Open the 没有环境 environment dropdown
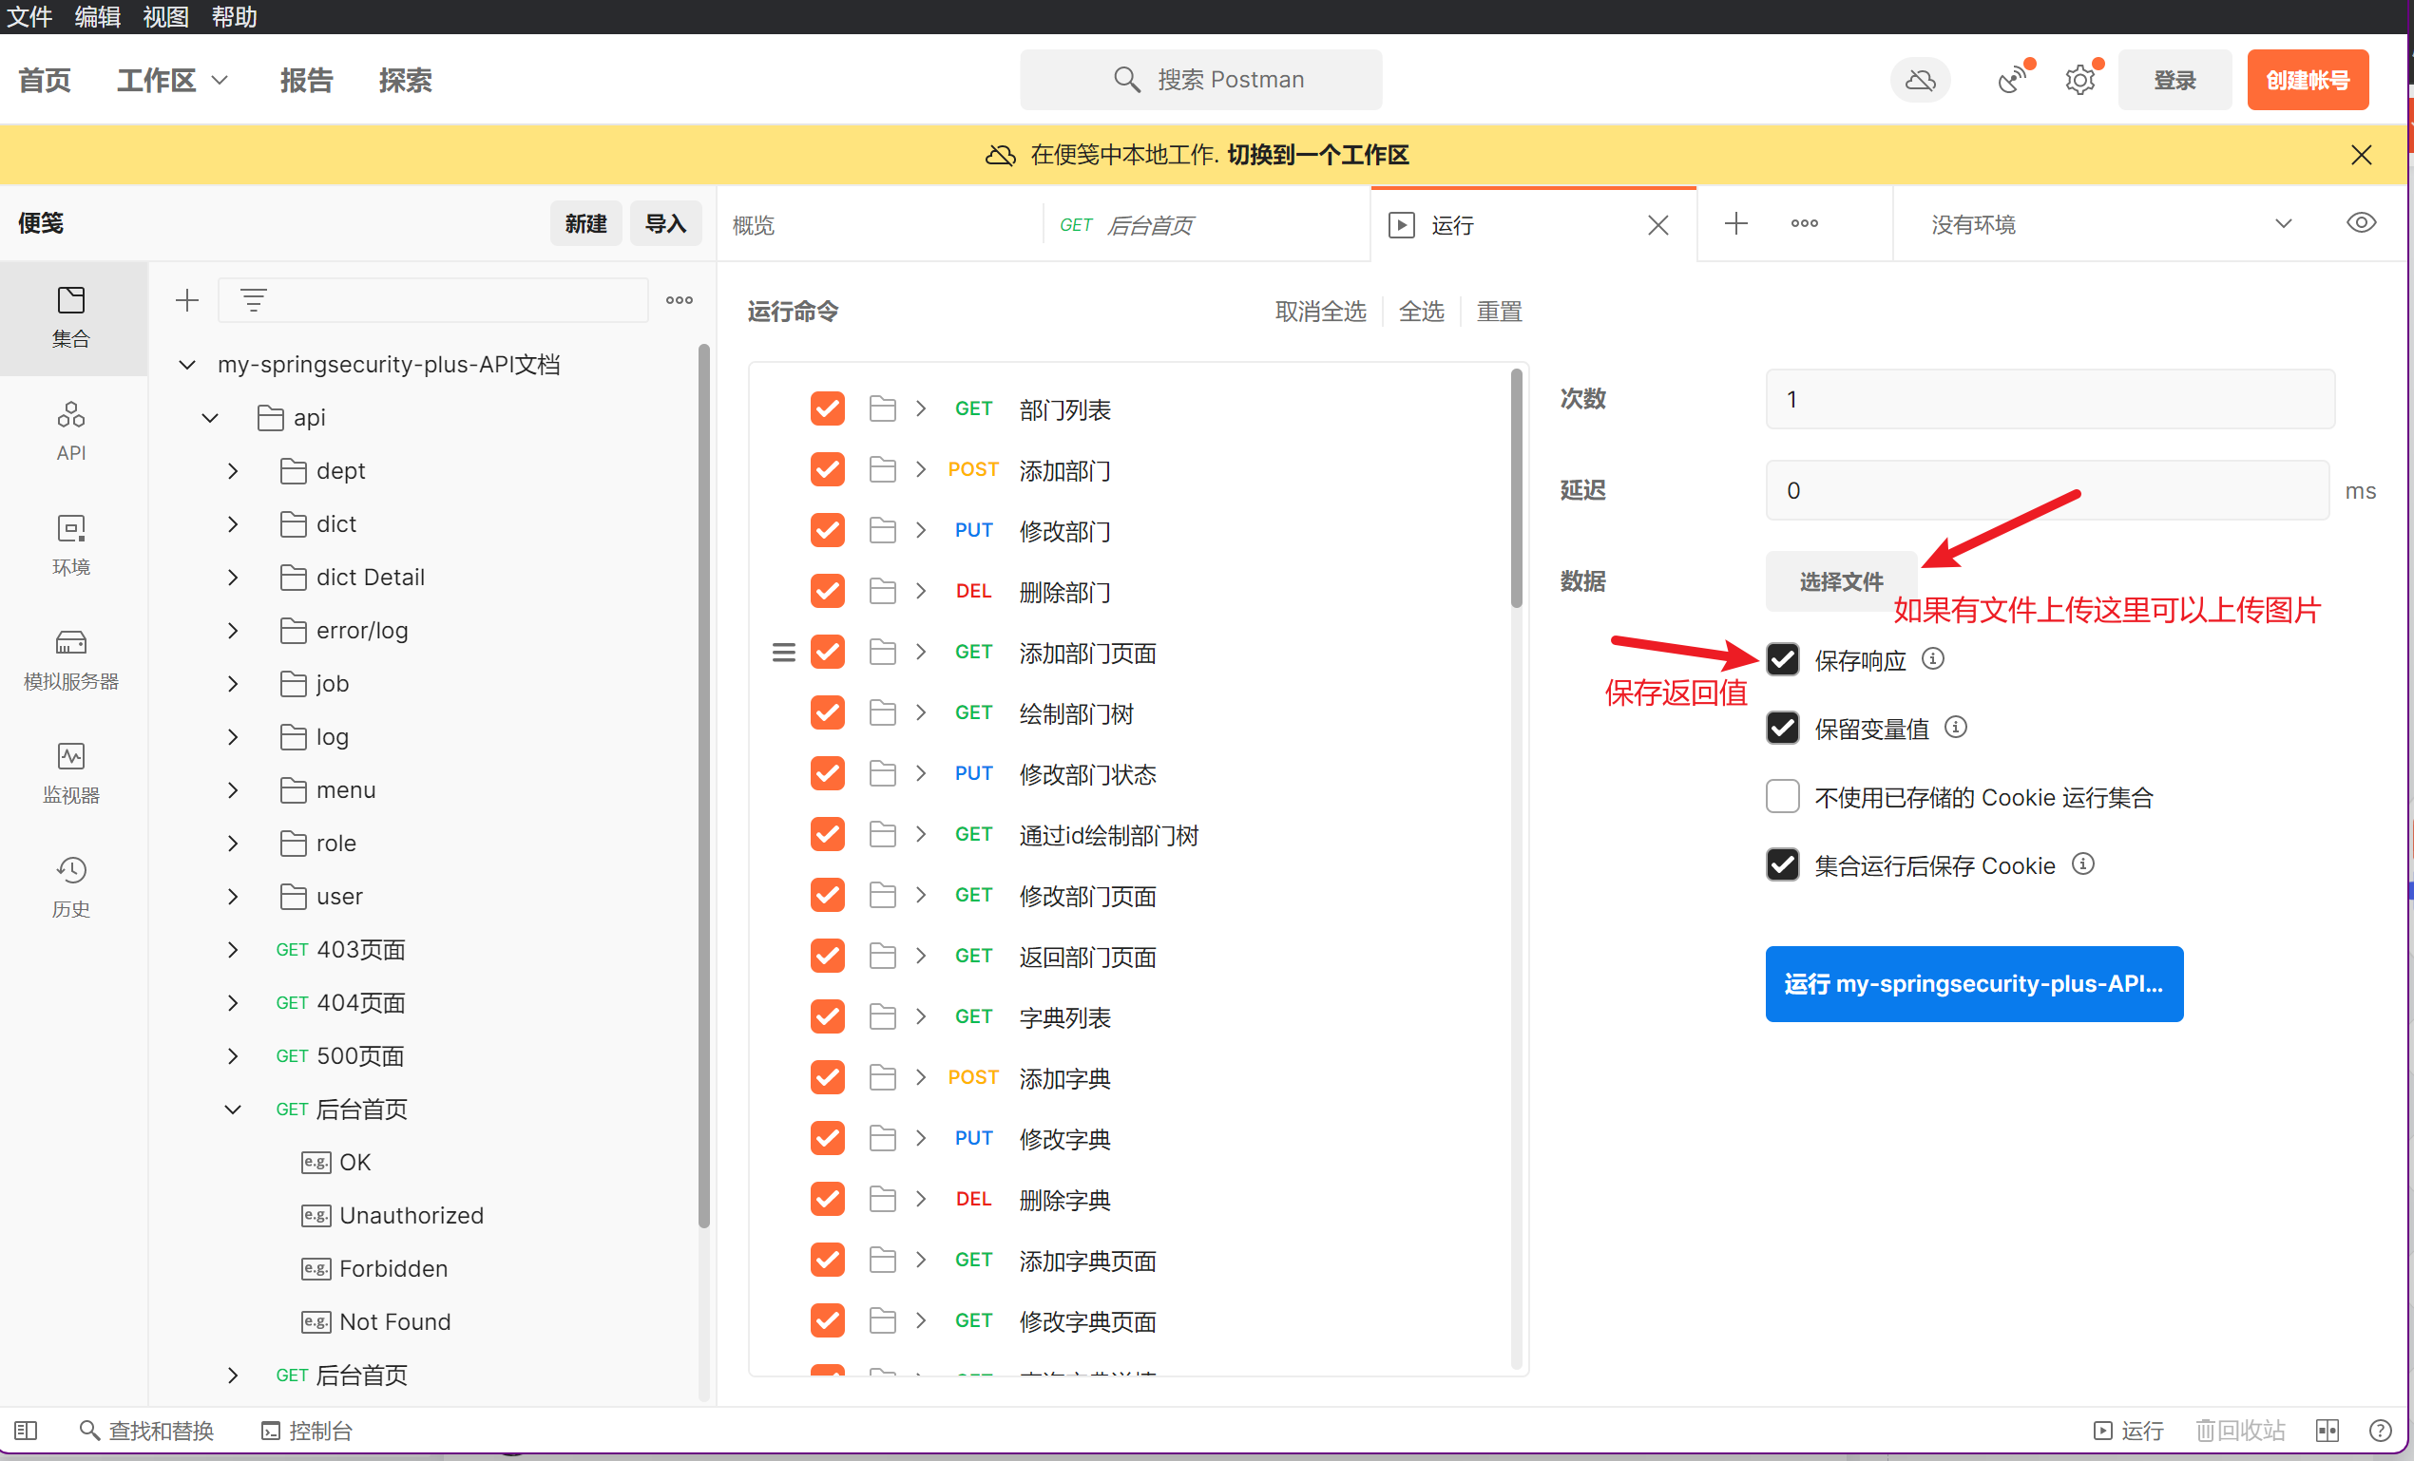 pyautogui.click(x=2106, y=224)
